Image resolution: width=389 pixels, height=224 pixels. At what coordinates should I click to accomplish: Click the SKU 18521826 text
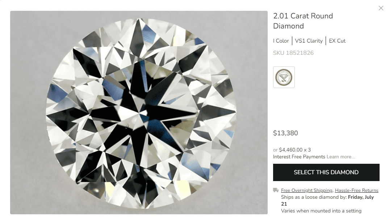(x=293, y=53)
